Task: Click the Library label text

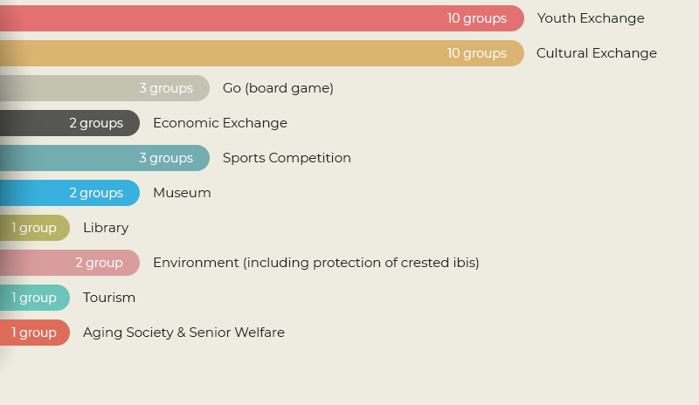Action: (x=106, y=228)
